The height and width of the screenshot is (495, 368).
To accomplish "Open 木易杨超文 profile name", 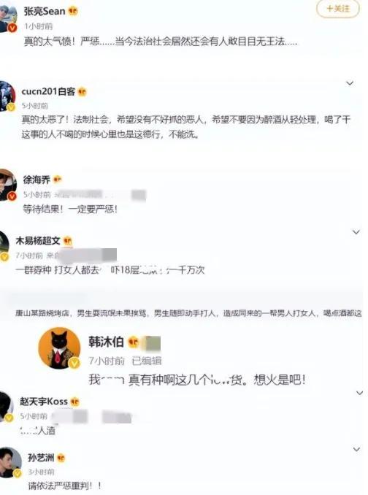I will coord(38,241).
